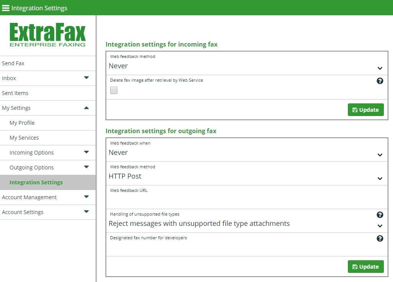Open My Services page
393x282 pixels.
(48, 138)
